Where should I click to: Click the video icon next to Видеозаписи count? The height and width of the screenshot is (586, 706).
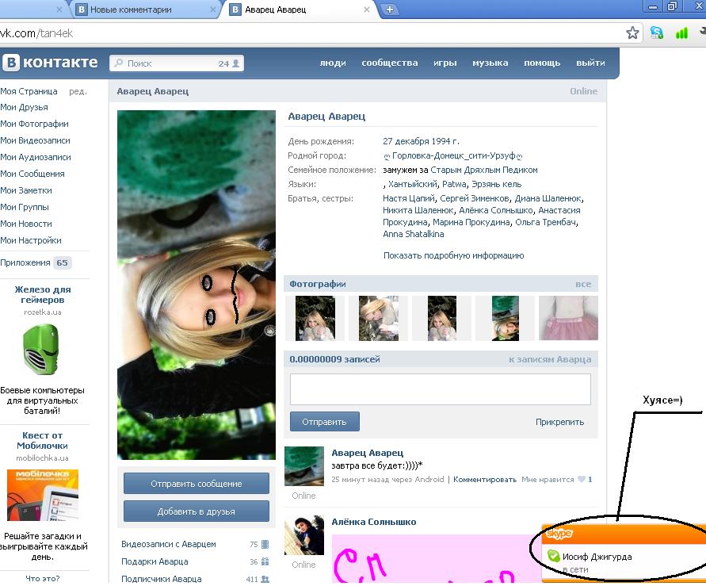[265, 544]
